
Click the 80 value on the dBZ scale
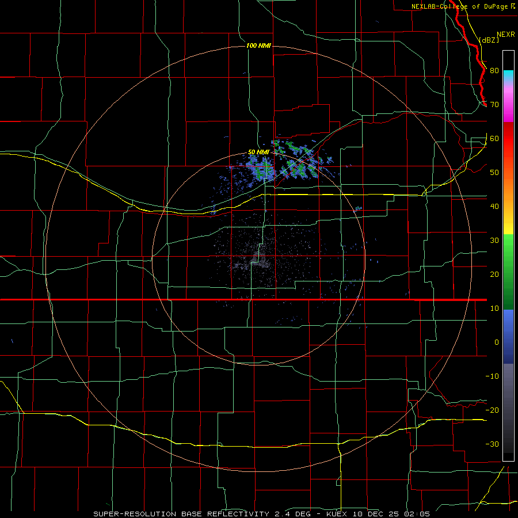point(494,71)
